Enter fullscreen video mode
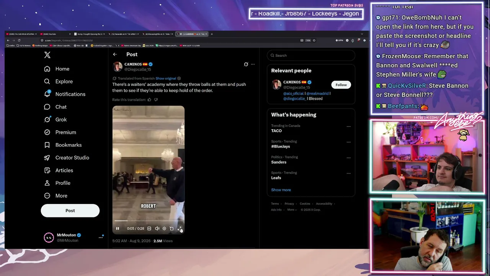The width and height of the screenshot is (490, 276). click(x=179, y=228)
